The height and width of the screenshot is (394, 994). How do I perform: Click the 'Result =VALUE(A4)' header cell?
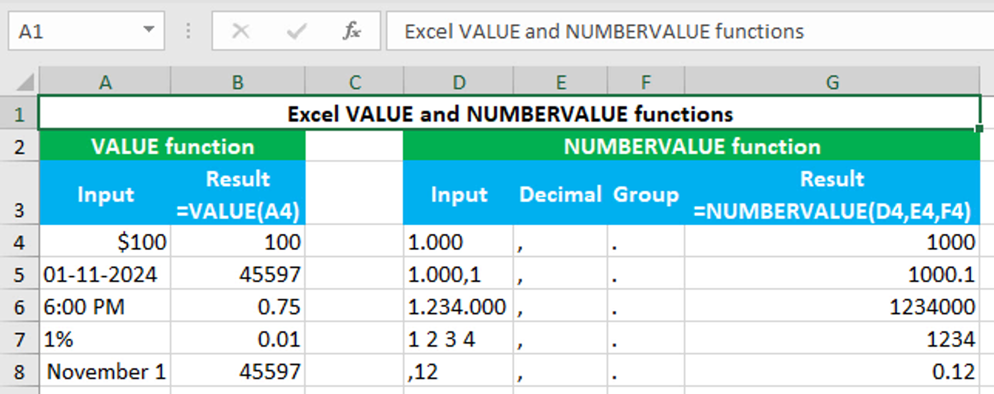coord(238,193)
